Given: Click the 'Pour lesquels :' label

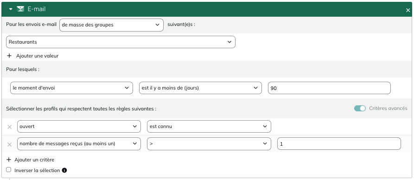Looking at the screenshot, I should 23,69.
